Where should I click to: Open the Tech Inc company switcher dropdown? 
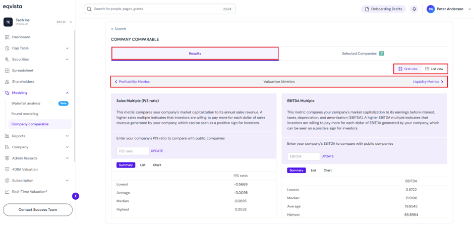click(x=71, y=22)
